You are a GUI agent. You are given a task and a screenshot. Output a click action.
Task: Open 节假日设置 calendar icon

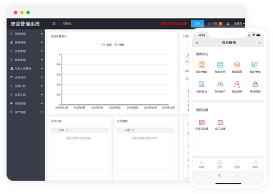click(x=202, y=122)
